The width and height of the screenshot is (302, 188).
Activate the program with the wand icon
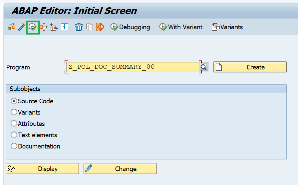coord(22,27)
